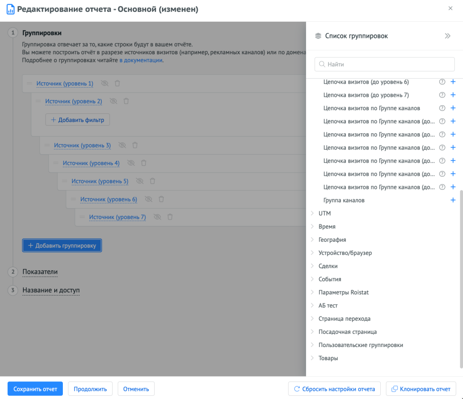Image resolution: width=463 pixels, height=399 pixels.
Task: Open help for Цепочка визитов по Группе каналов
Action: (442, 108)
